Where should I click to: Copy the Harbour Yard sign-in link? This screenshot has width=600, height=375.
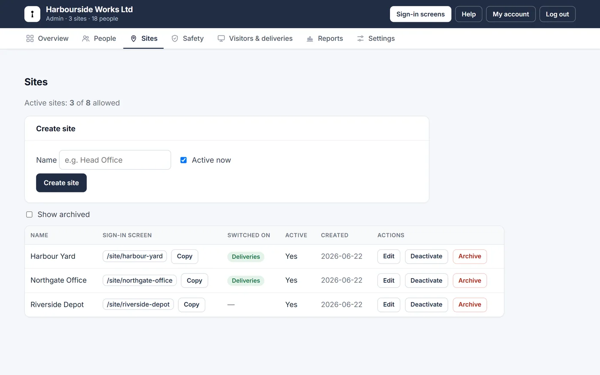pos(185,256)
